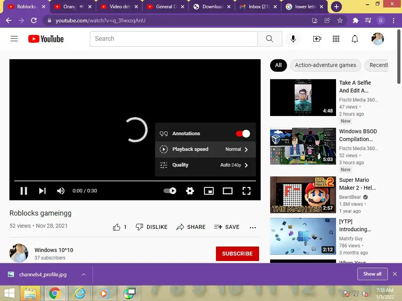Open Playback speed submenu

point(205,149)
